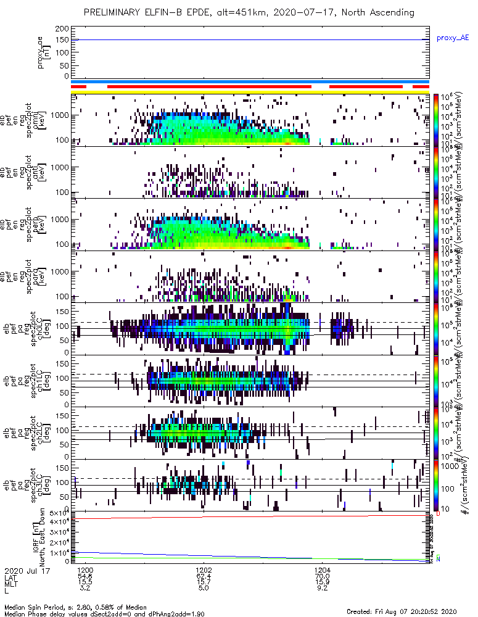
Task: Click the "MLT" row label
Action: 11,584
